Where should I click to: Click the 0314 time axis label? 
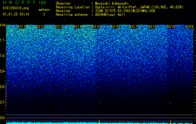point(78,27)
